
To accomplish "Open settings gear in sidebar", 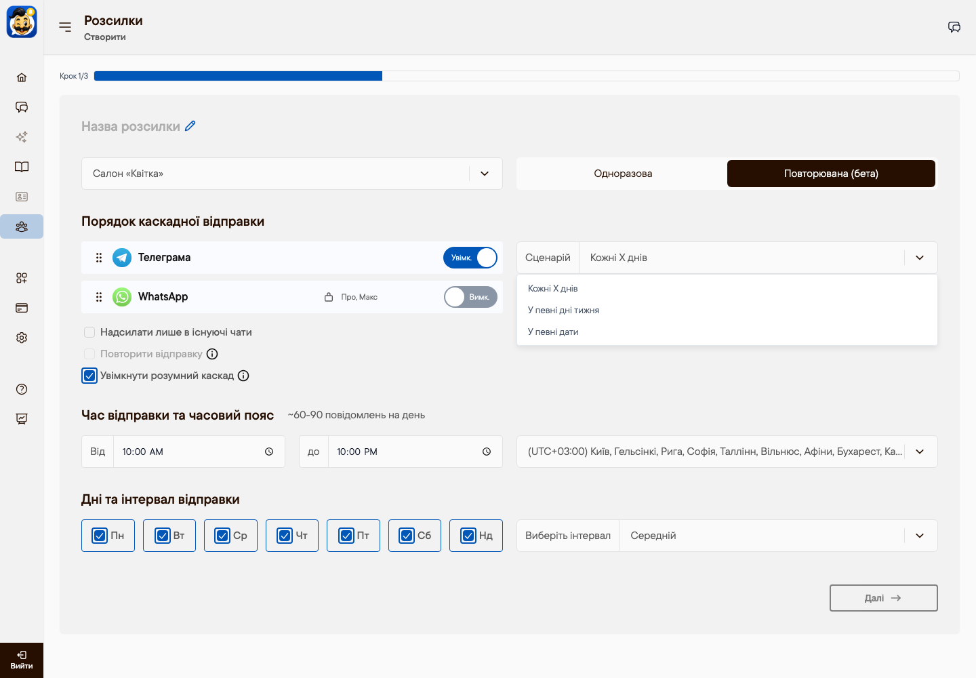I will click(x=22, y=338).
